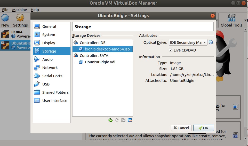Open the User Interface settings category
This screenshot has height=146, width=248.
[52, 100]
